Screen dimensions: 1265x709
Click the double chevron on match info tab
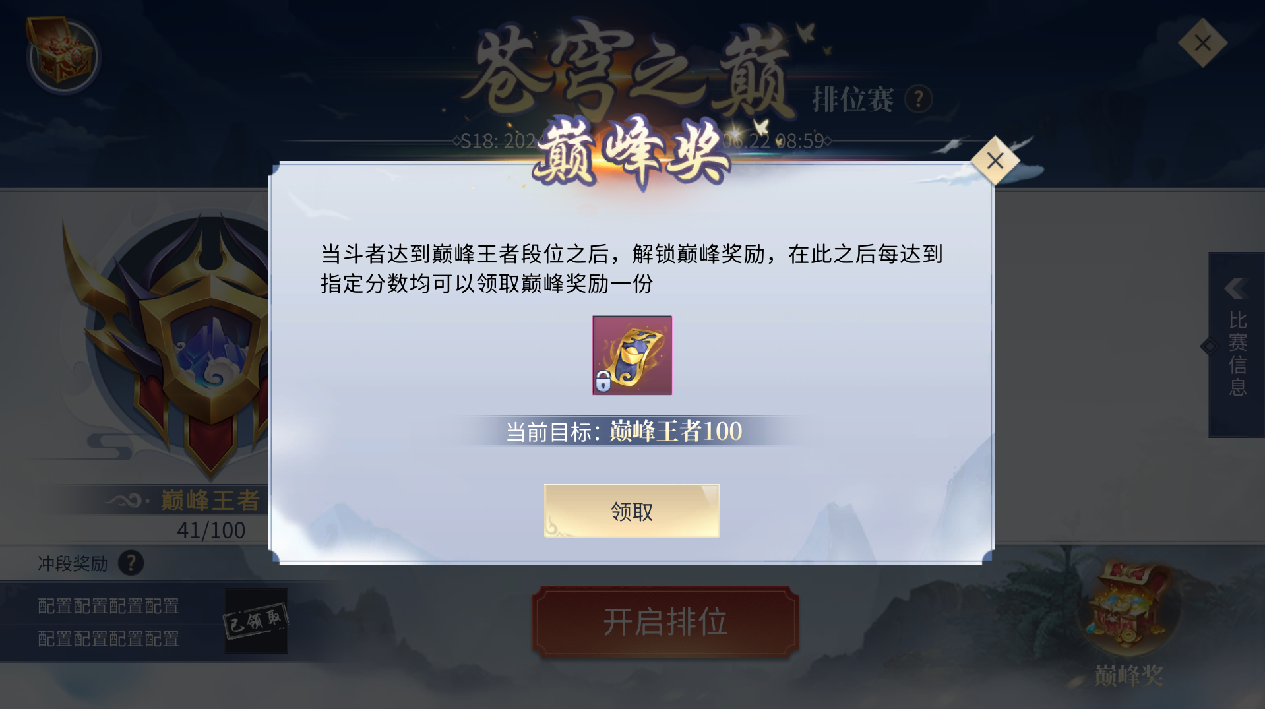[x=1235, y=288]
